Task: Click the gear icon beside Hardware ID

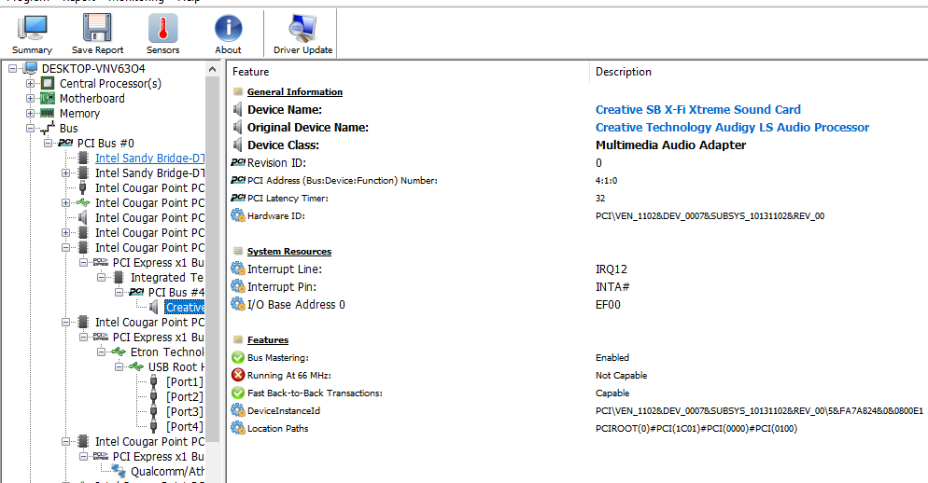Action: click(238, 215)
